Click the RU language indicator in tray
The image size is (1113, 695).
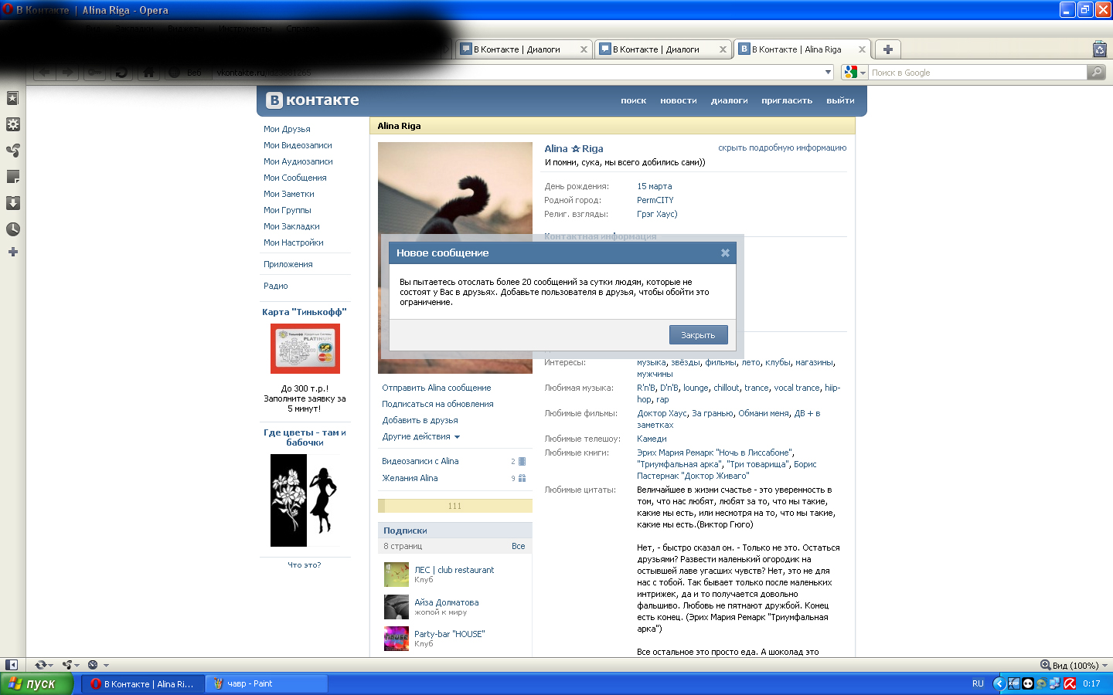[978, 683]
